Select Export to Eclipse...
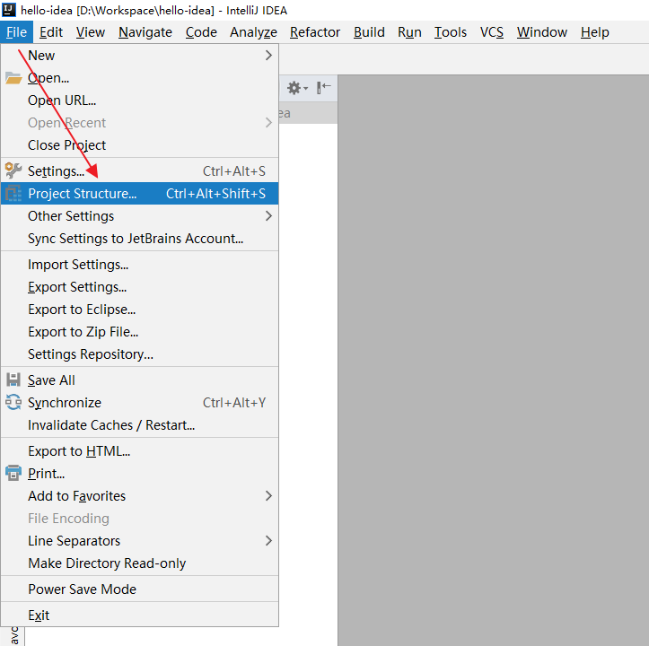The height and width of the screenshot is (646, 649). pos(139,310)
